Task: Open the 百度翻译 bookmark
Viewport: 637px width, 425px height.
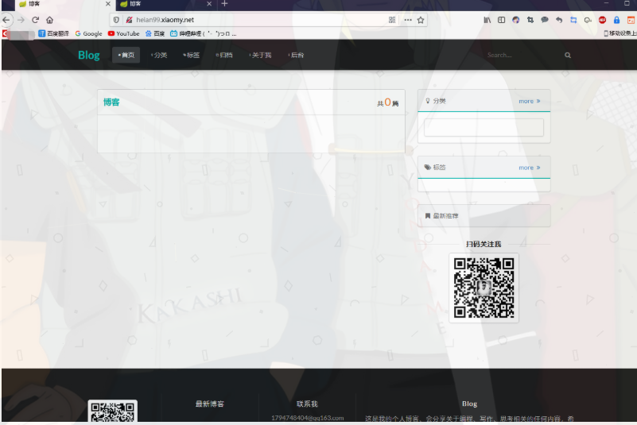Action: 53,33
